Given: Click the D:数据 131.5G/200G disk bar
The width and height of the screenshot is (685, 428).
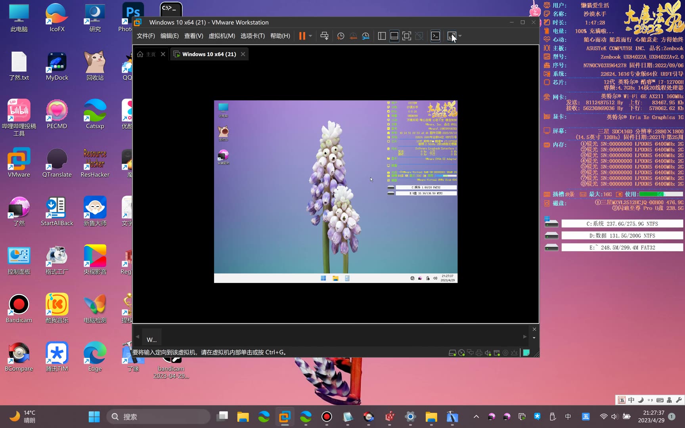Looking at the screenshot, I should (x=622, y=236).
